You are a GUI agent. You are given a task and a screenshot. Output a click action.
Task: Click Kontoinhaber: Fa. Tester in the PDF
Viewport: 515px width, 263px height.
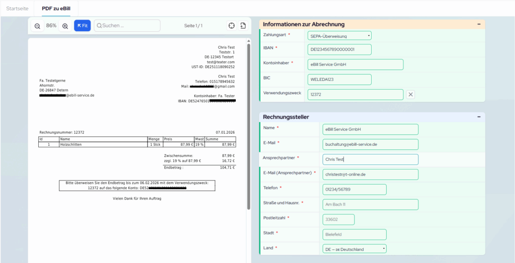coord(214,96)
